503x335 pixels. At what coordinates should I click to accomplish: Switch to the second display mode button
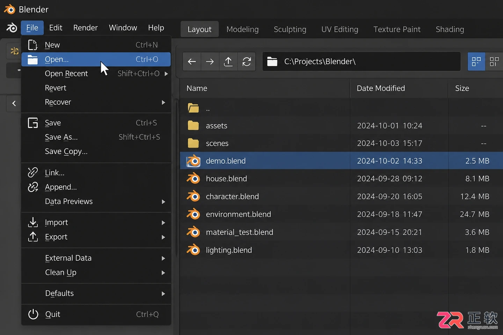coord(494,61)
